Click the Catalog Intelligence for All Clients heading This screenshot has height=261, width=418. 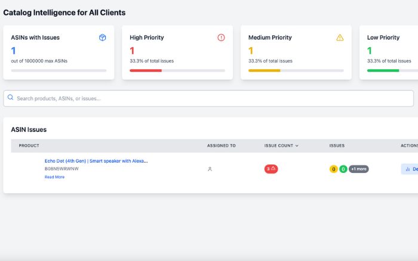[64, 13]
